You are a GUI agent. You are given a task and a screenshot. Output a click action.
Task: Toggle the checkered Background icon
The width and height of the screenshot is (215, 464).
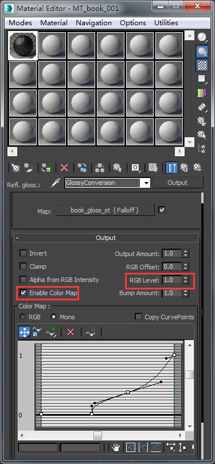pyautogui.click(x=202, y=65)
